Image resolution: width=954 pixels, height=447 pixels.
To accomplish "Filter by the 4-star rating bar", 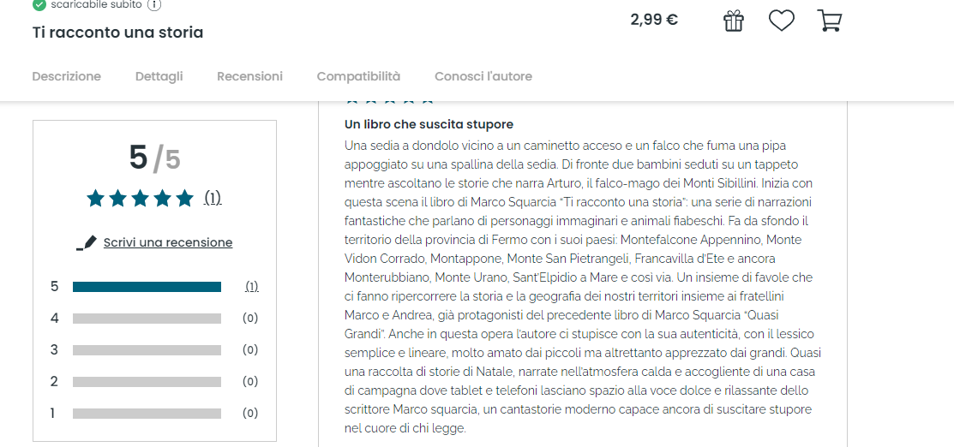I will tap(147, 319).
